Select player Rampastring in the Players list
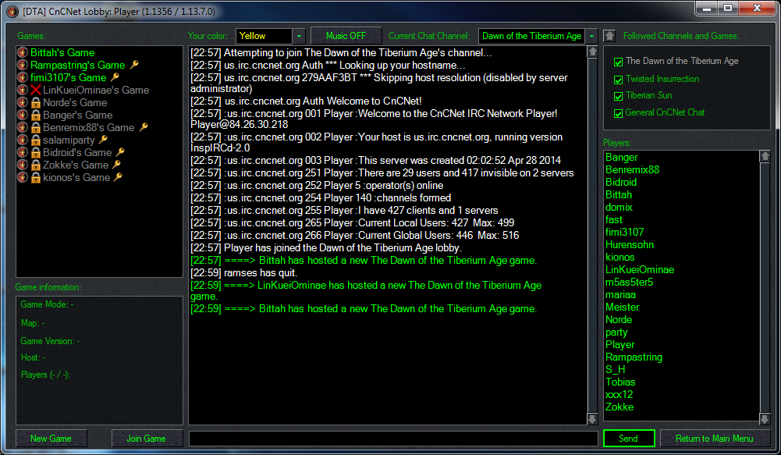This screenshot has width=781, height=455. (x=634, y=357)
